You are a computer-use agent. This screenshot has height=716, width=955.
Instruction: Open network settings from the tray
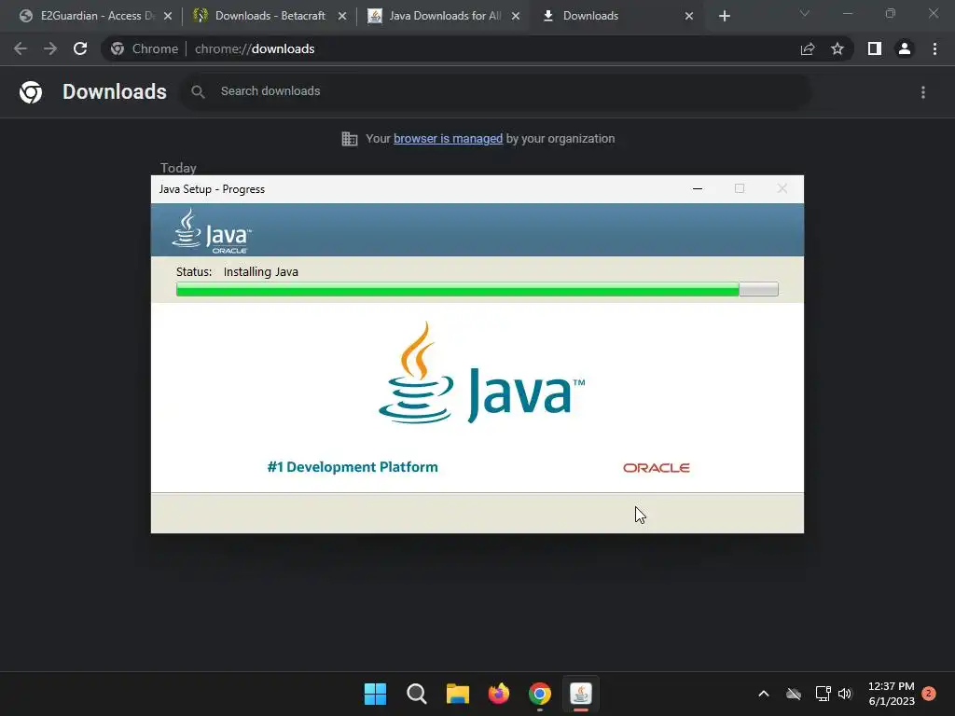[823, 694]
